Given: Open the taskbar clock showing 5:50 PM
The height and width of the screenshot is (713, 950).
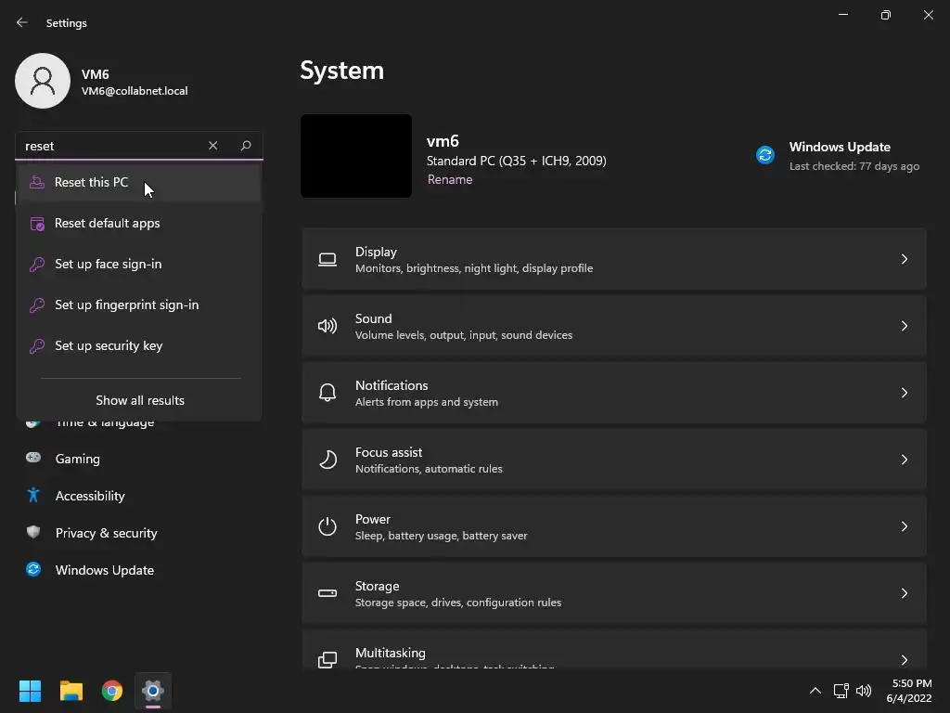Looking at the screenshot, I should click(x=910, y=691).
